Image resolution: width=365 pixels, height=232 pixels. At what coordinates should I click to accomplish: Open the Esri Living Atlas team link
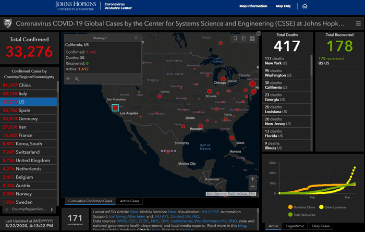click(127, 216)
